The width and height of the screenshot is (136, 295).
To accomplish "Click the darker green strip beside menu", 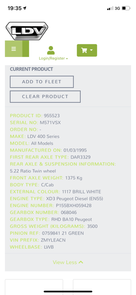I will pyautogui.click(x=26, y=49).
